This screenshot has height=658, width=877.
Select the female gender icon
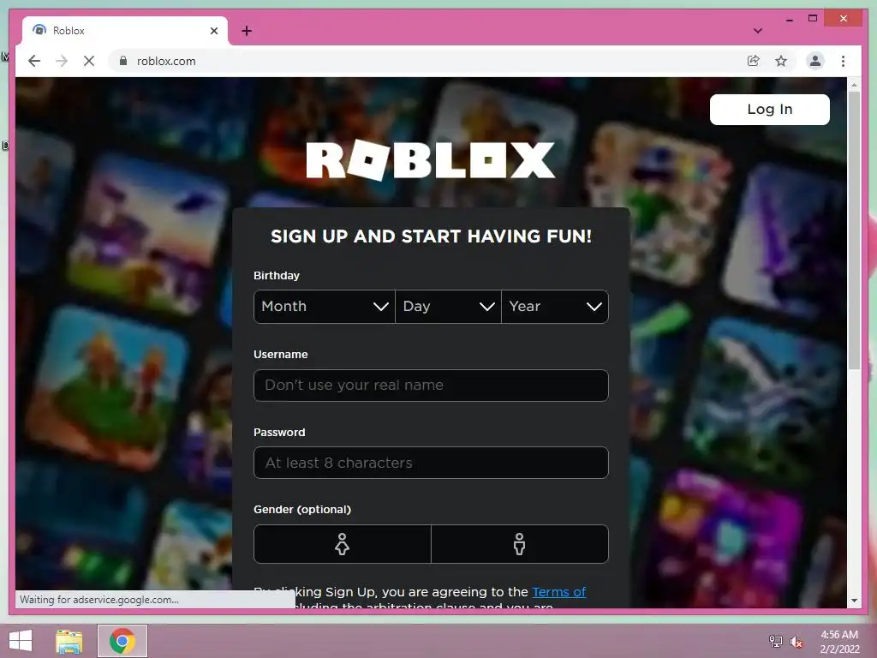coord(343,544)
